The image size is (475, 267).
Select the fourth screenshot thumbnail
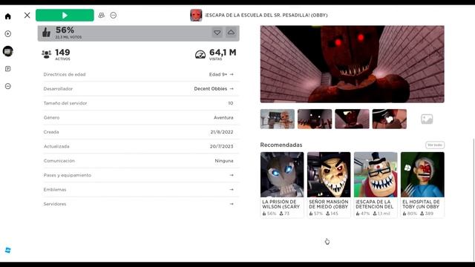(x=389, y=119)
